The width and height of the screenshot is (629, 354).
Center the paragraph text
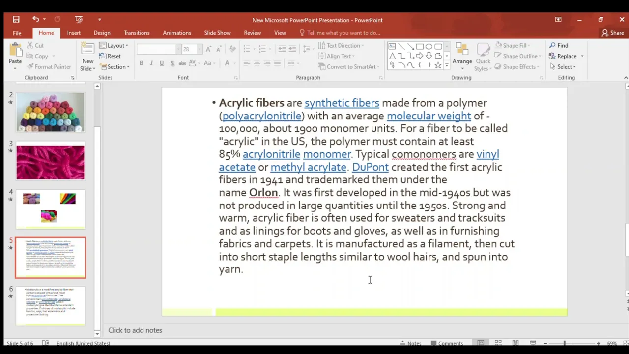[257, 63]
